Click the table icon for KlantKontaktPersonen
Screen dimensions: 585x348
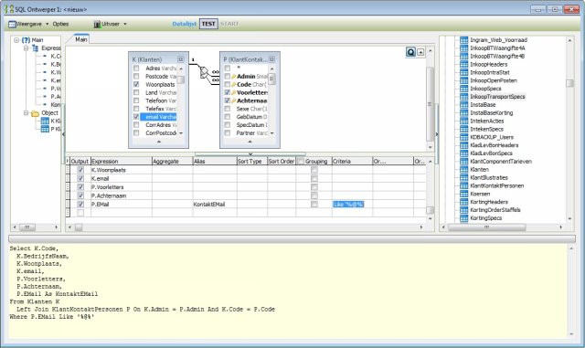click(x=463, y=185)
